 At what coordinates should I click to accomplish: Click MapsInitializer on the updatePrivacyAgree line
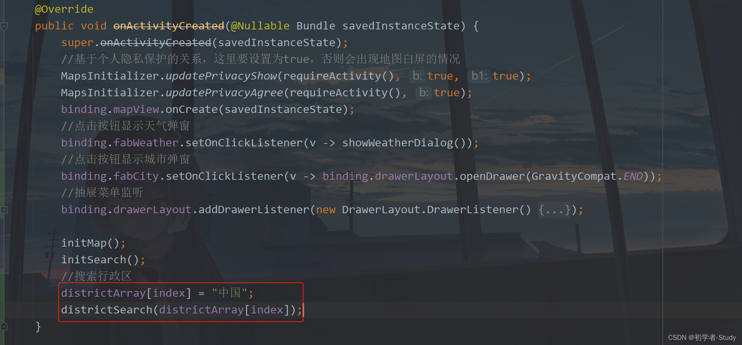(x=110, y=93)
